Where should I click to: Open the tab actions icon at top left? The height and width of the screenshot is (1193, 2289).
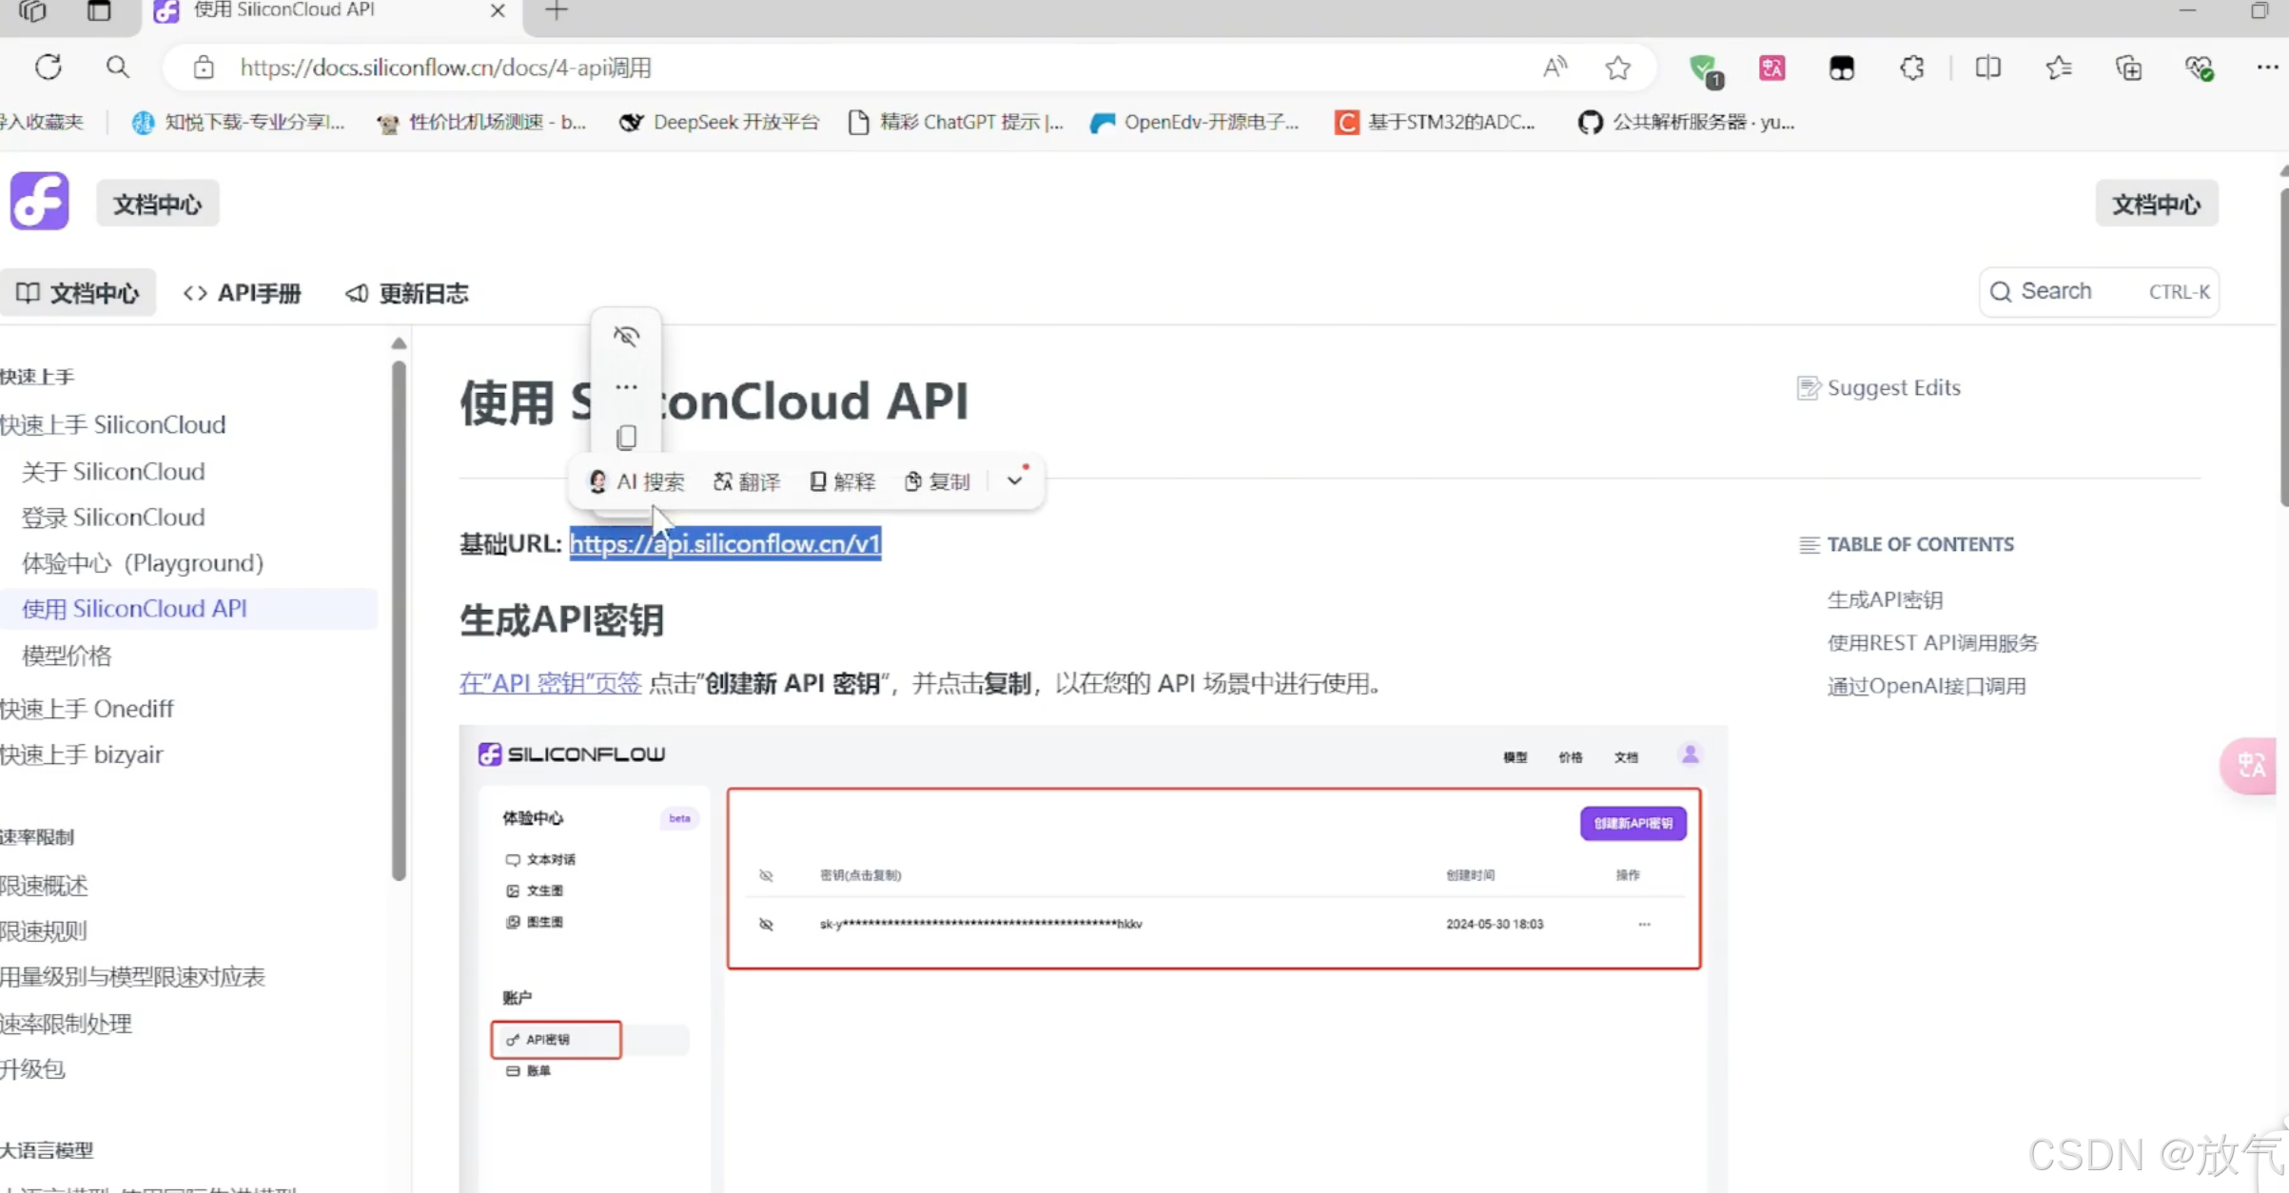[x=32, y=10]
